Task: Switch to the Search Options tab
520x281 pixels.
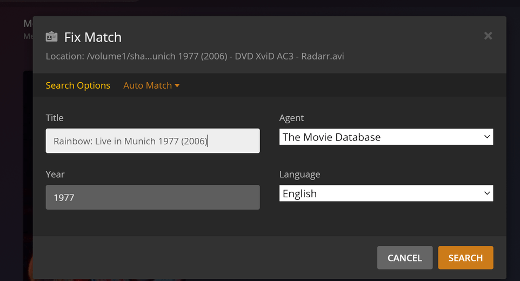Action: (x=78, y=85)
